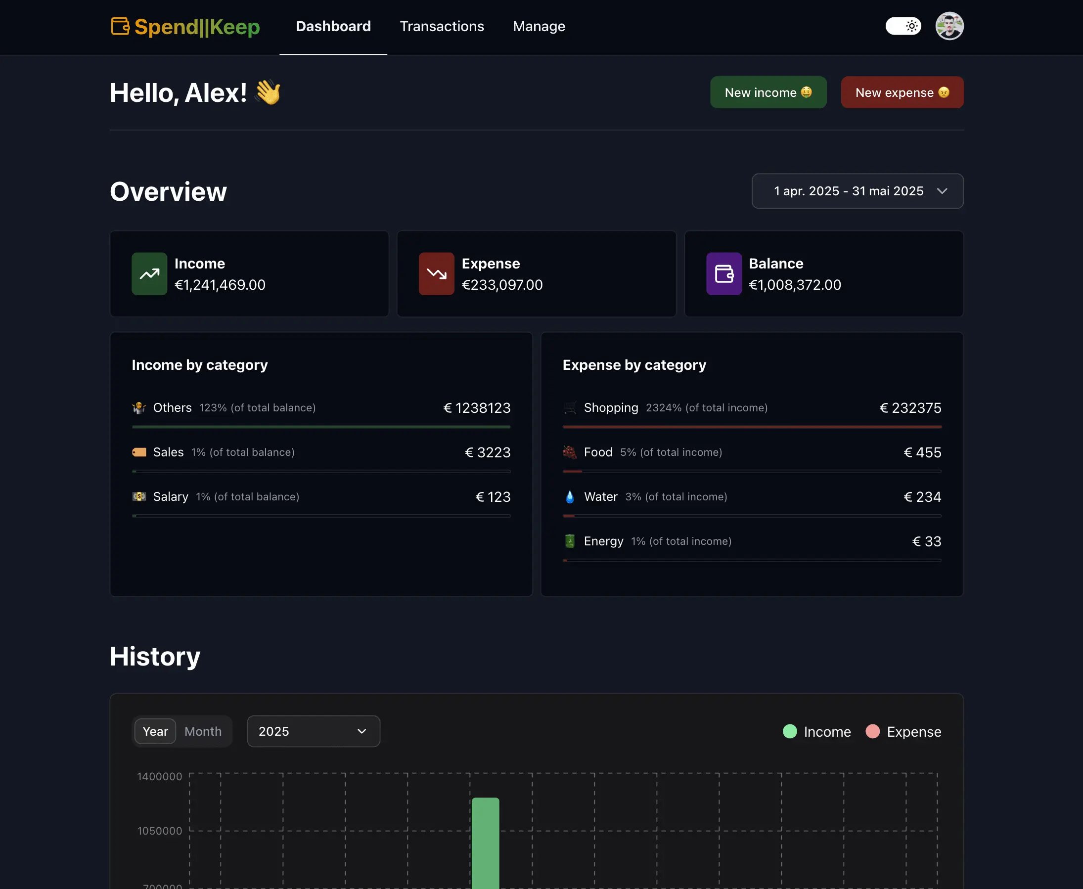Switch history view to Month
Screen dimensions: 1083x889
coord(203,731)
